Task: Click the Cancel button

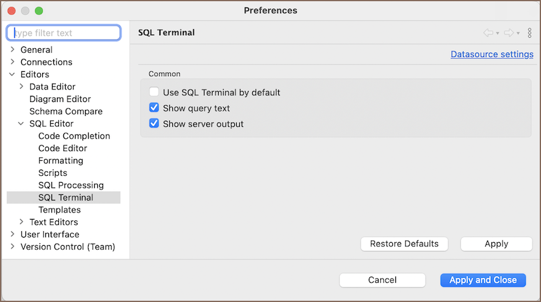Action: [382, 280]
